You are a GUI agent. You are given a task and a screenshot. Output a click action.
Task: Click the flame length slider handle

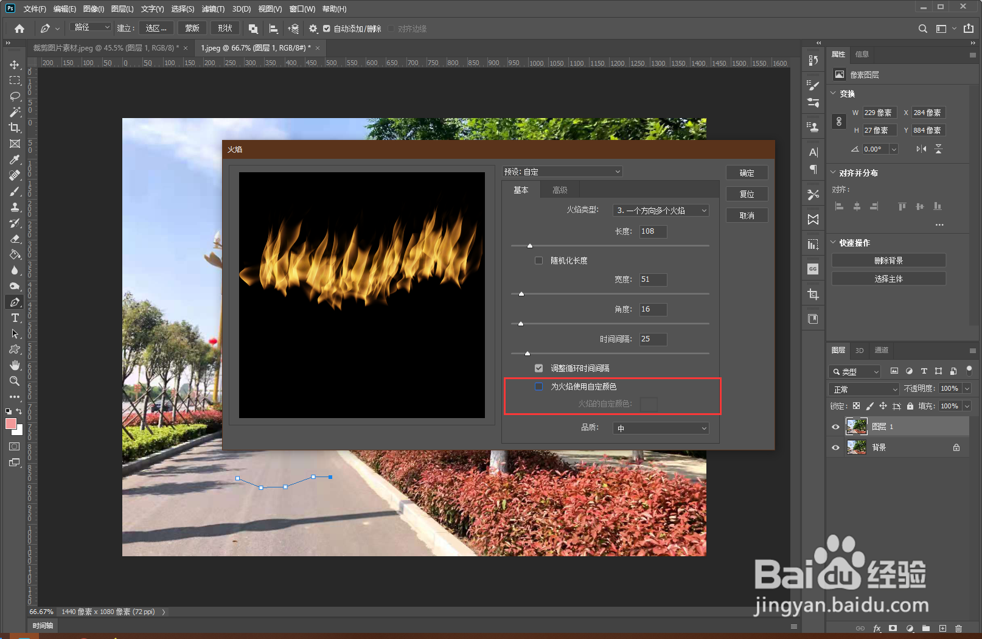[x=530, y=246]
